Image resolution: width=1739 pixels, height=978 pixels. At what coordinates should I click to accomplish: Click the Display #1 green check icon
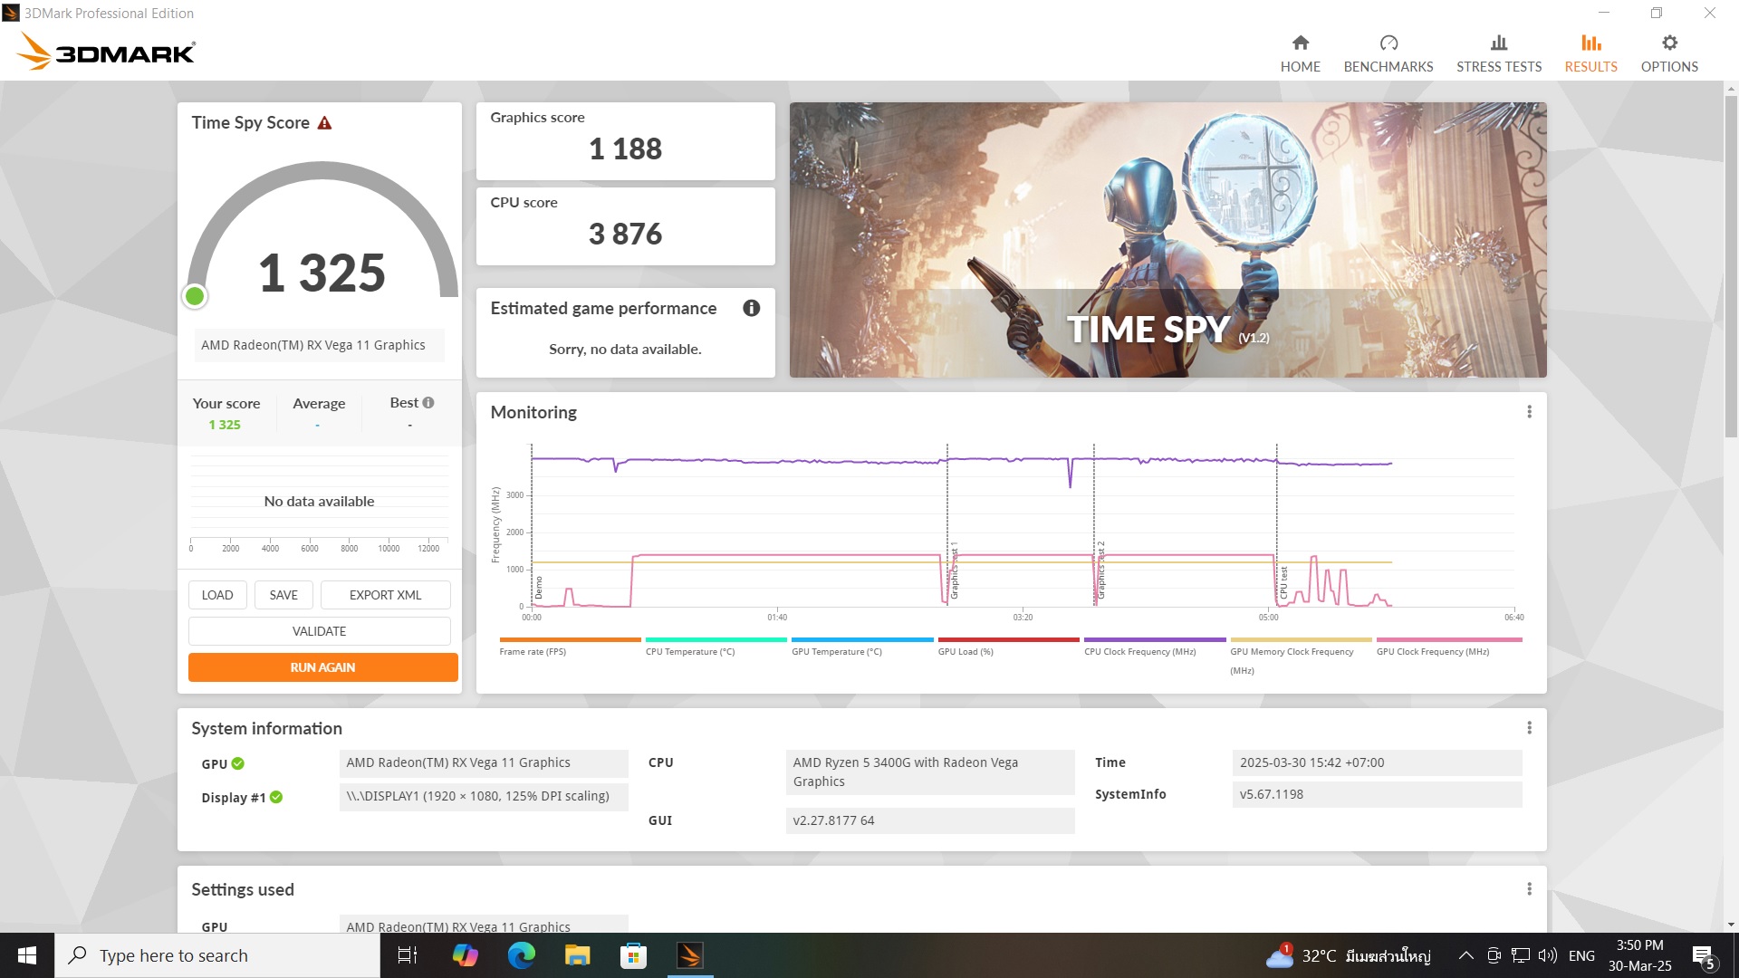pos(276,797)
